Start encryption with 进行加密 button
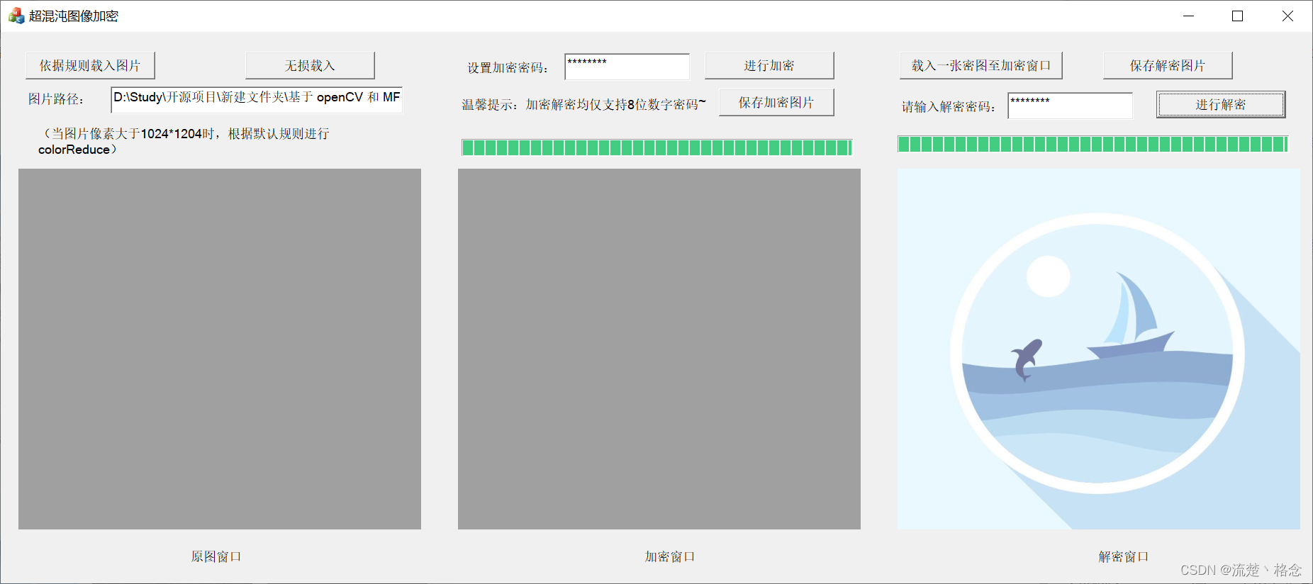Image resolution: width=1313 pixels, height=584 pixels. [769, 65]
